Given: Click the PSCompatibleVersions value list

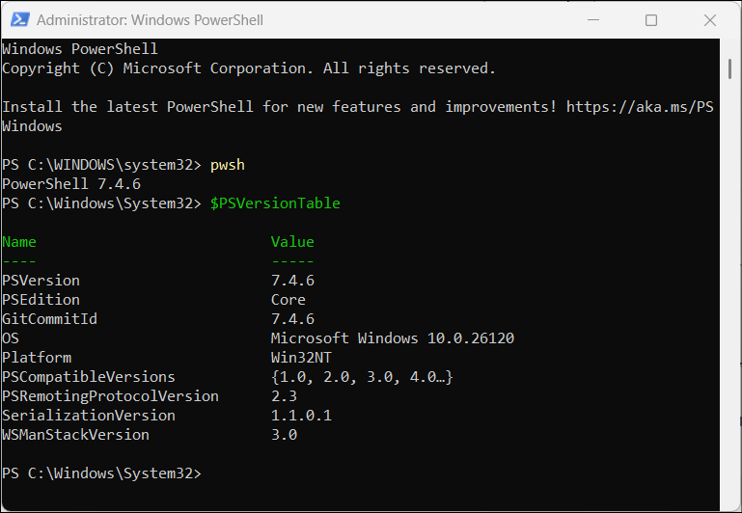Looking at the screenshot, I should click(362, 377).
